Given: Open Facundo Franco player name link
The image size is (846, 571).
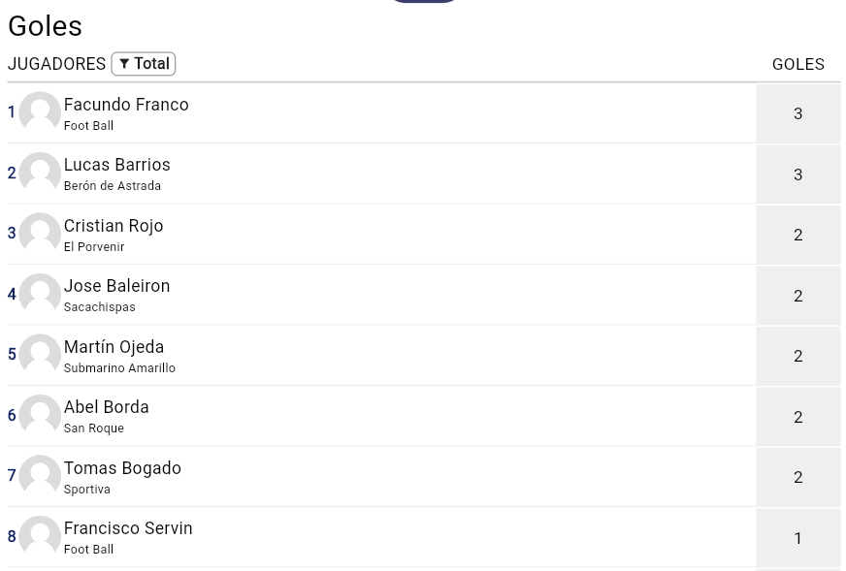Looking at the screenshot, I should click(x=126, y=104).
